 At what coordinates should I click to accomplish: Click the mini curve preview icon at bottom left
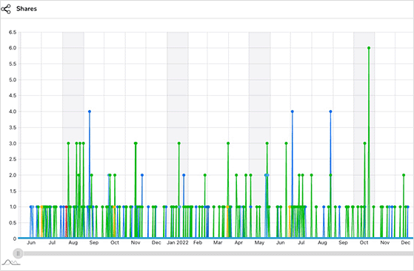click(x=11, y=262)
